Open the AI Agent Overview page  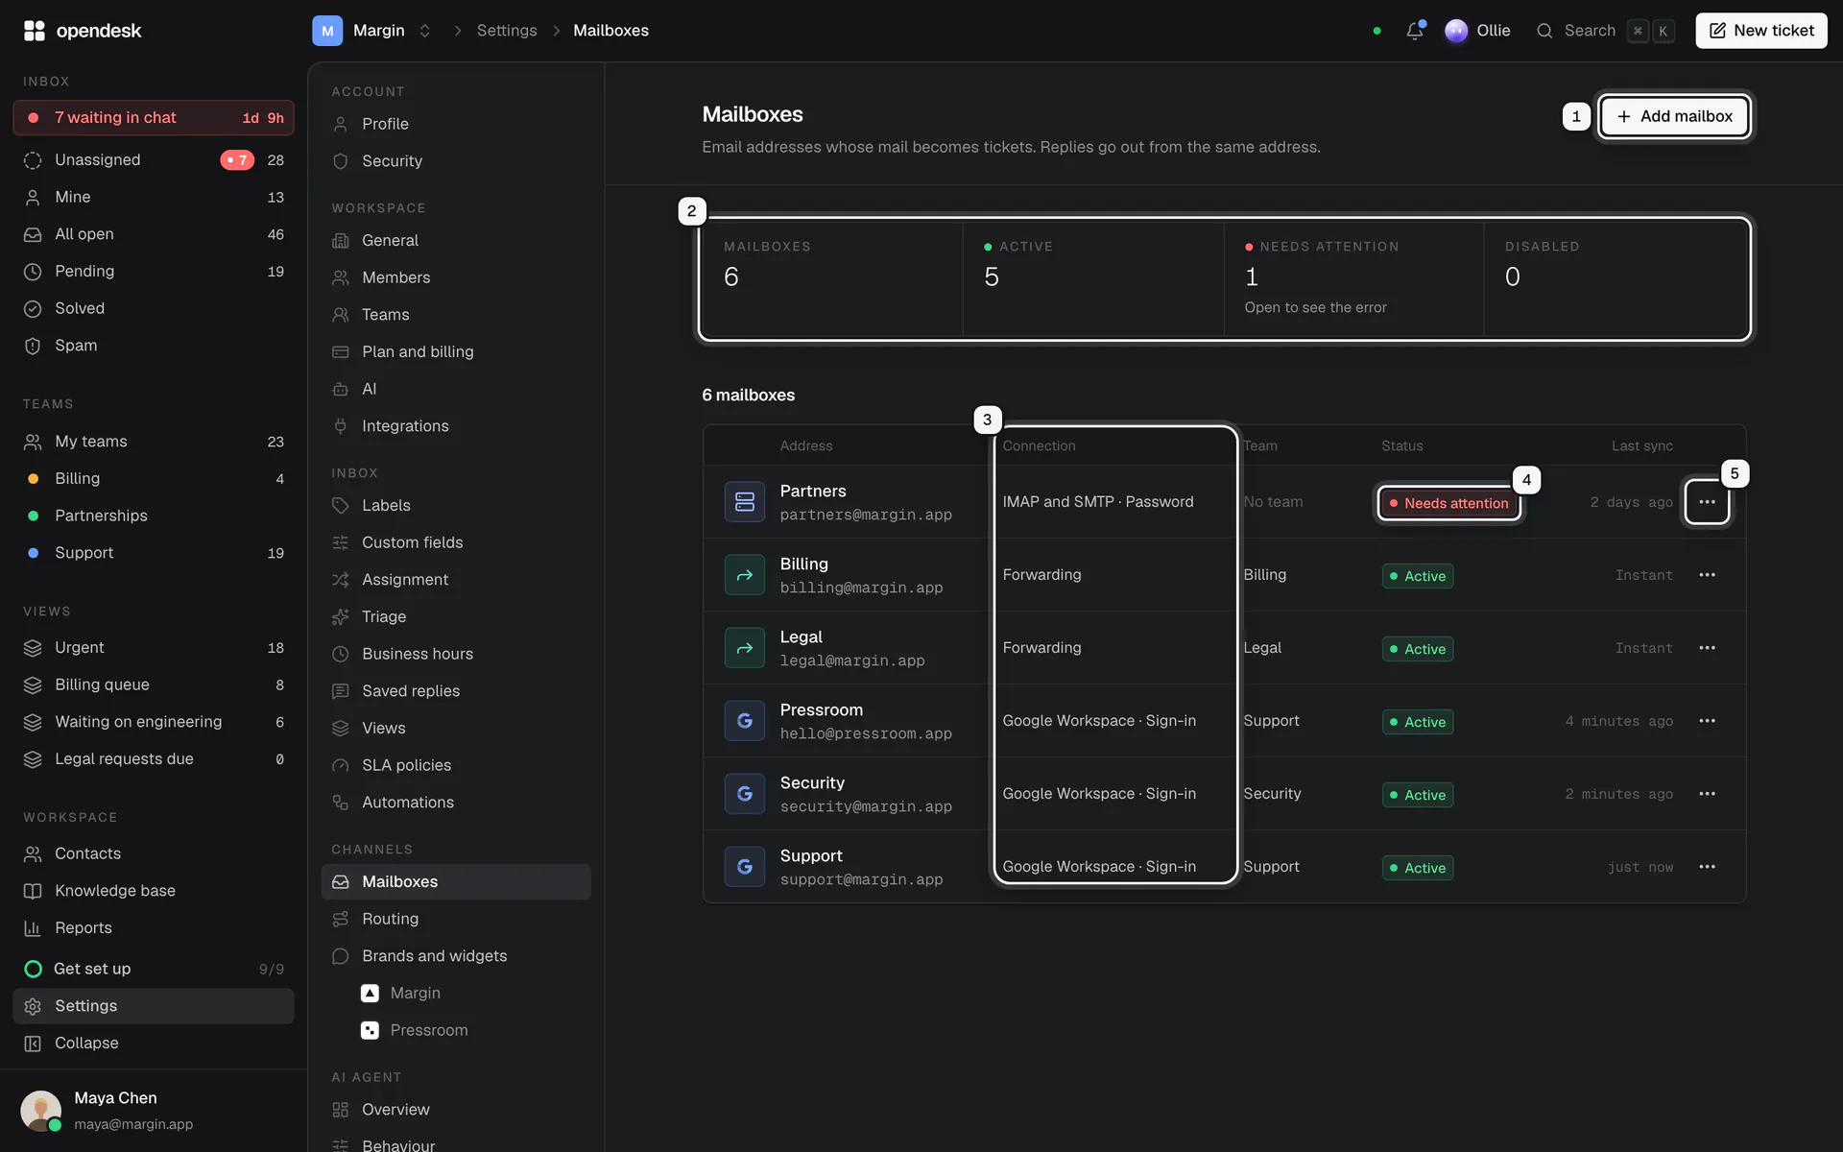click(456, 1110)
